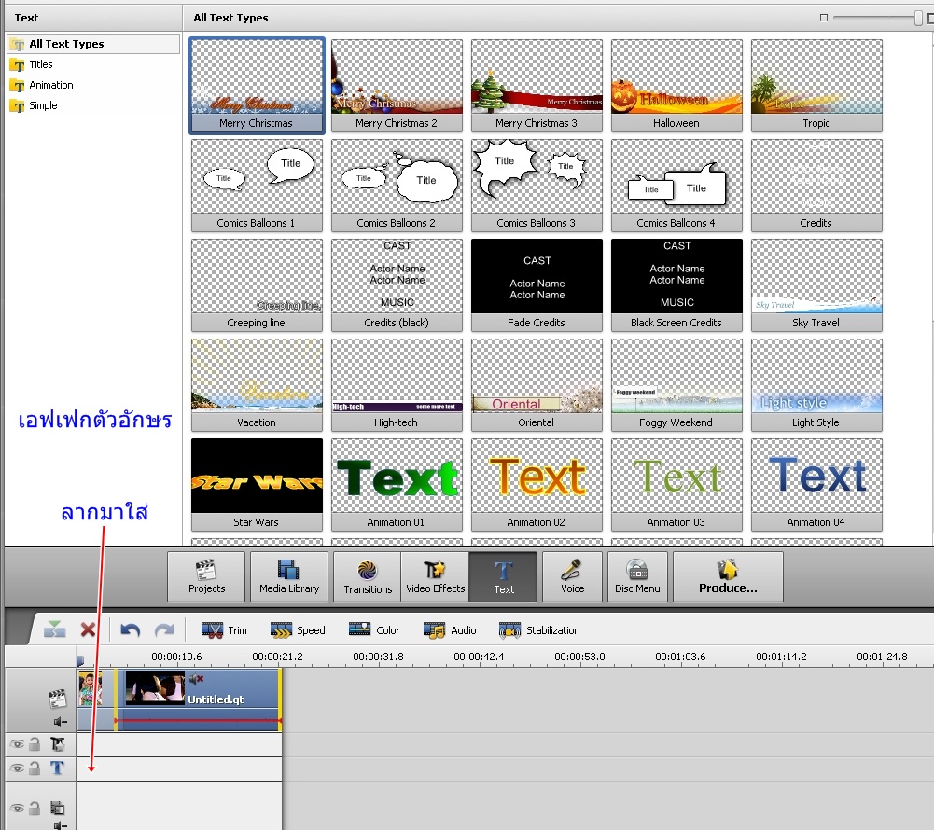Screen dimensions: 934x830
Task: Open the Transitions panel
Action: (x=368, y=576)
